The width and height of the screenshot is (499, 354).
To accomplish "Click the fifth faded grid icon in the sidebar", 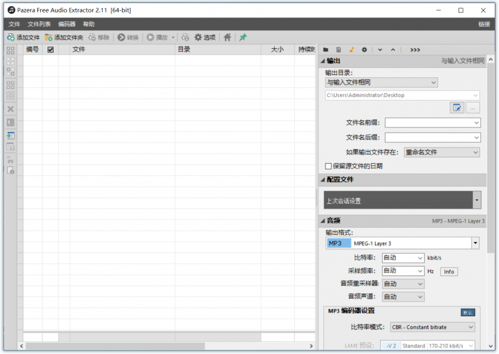I will [x=11, y=96].
